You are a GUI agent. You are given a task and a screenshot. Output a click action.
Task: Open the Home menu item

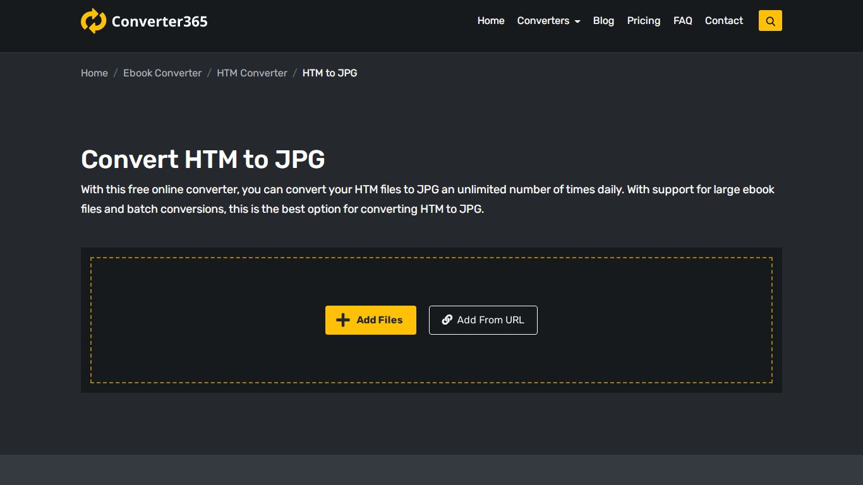pos(491,21)
